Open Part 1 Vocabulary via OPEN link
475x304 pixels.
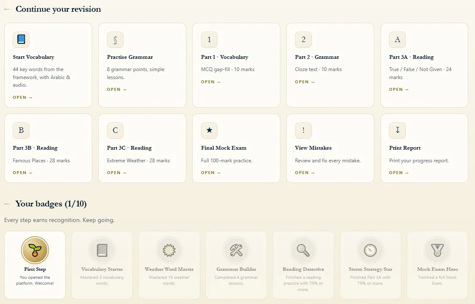pyautogui.click(x=211, y=82)
